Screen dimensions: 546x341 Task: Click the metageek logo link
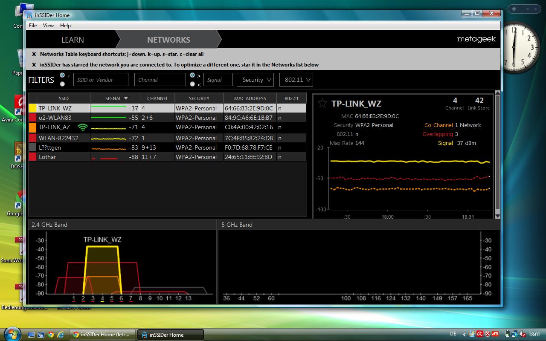click(x=476, y=39)
